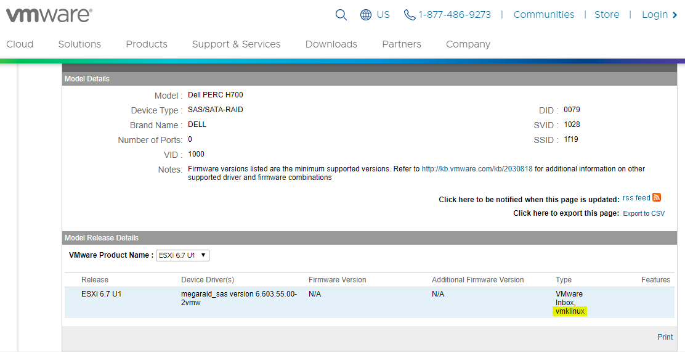Viewport: 685px width, 352px height.
Task: Click the SVID value 1028
Action: 572,125
